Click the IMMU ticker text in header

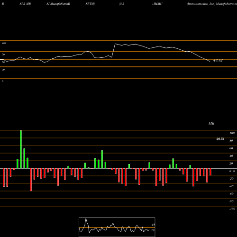tap(157, 4)
